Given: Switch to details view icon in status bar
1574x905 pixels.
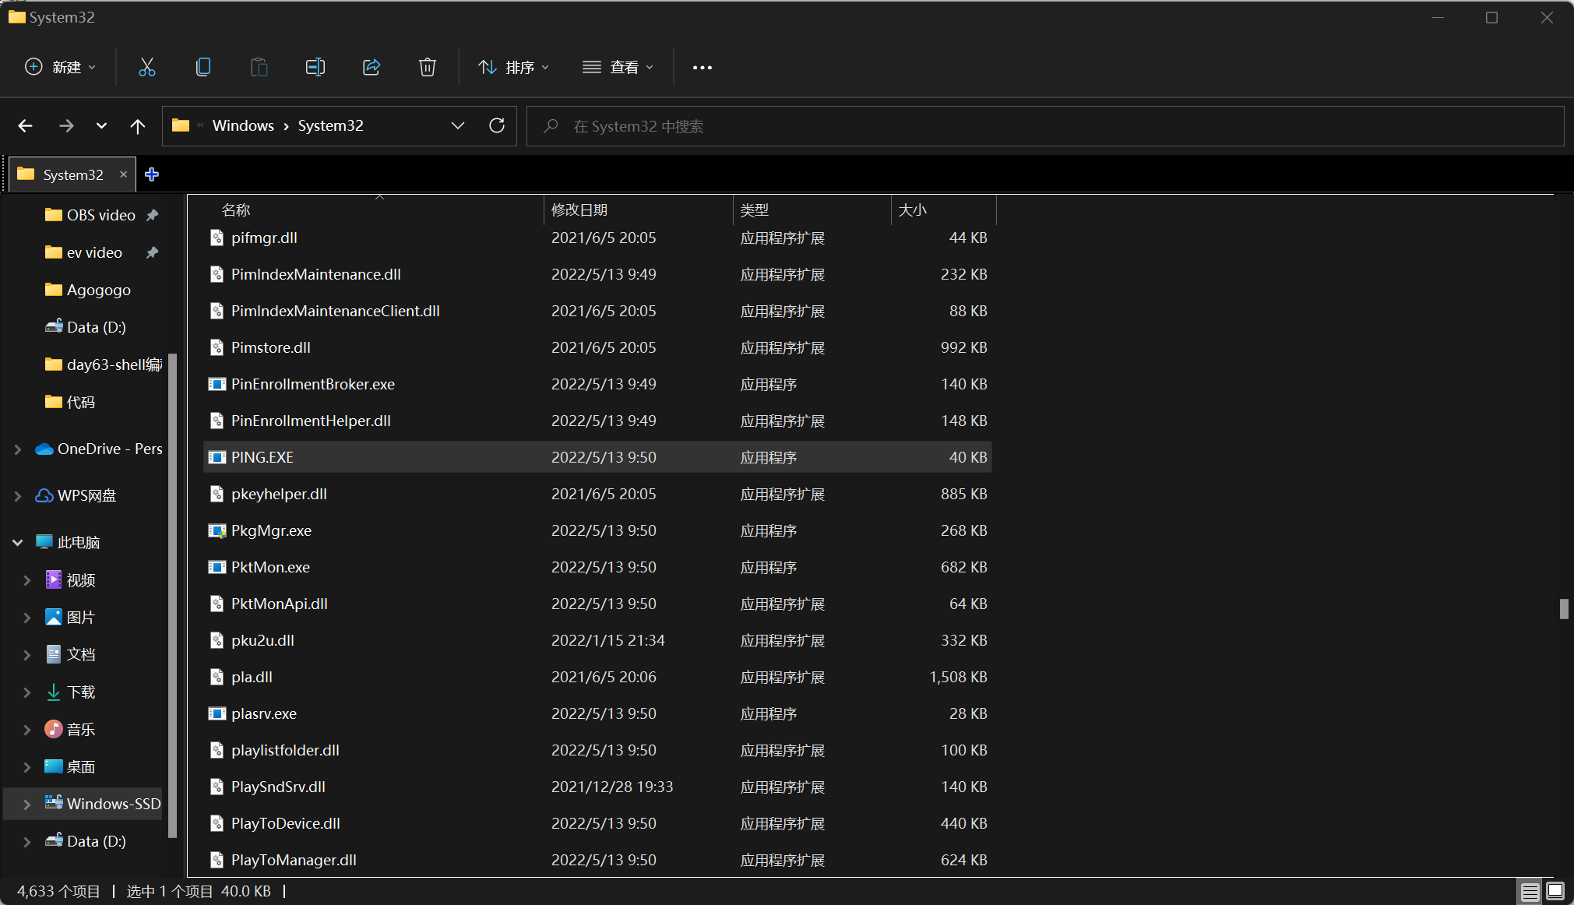Looking at the screenshot, I should 1530,891.
